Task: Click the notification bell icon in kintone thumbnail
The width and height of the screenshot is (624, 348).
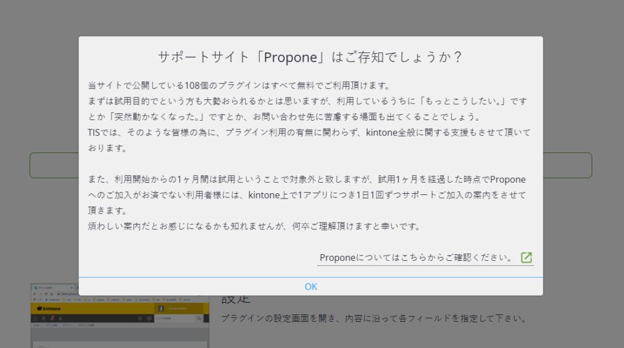Action: point(51,318)
